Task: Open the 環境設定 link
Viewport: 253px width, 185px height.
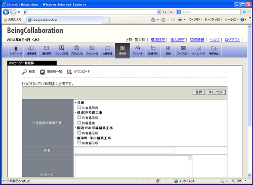Action: click(x=158, y=40)
